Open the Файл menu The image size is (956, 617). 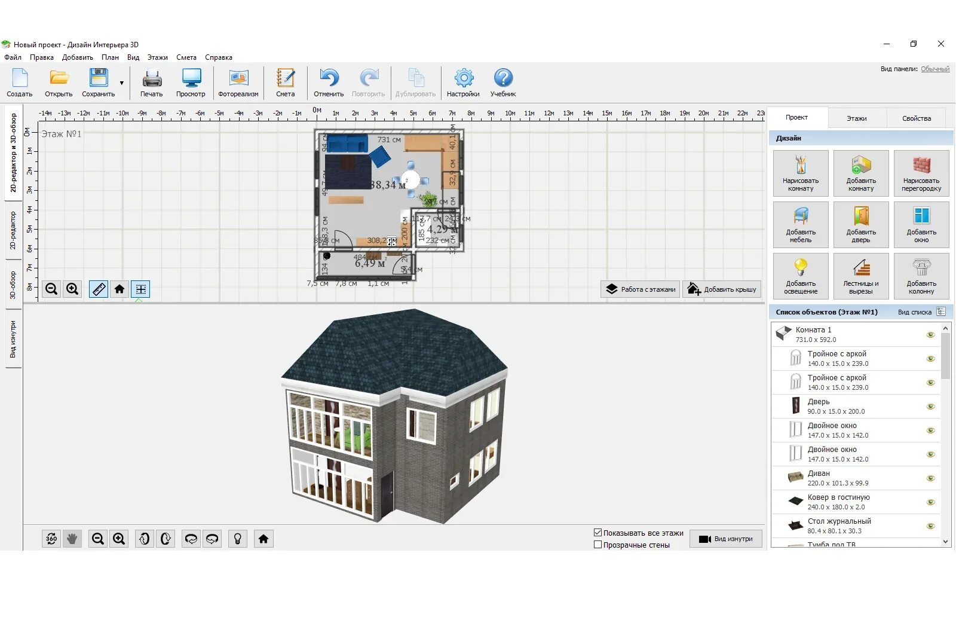[x=13, y=57]
